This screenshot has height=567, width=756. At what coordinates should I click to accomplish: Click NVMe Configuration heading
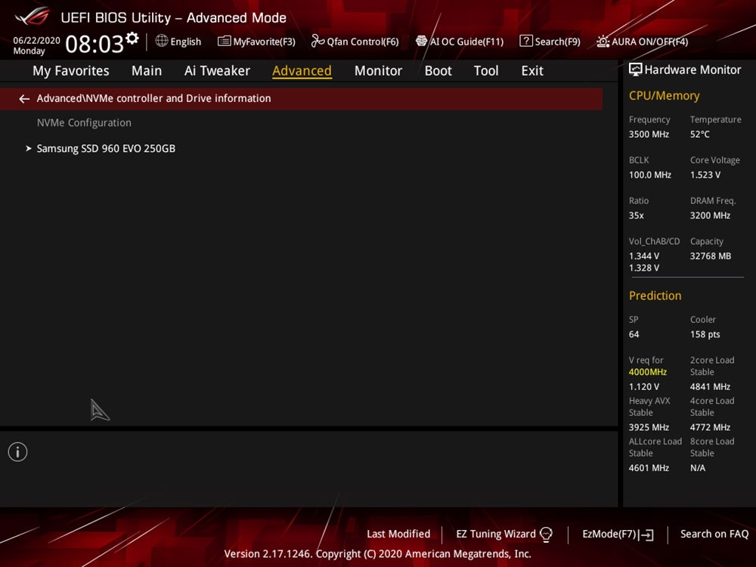pyautogui.click(x=84, y=123)
